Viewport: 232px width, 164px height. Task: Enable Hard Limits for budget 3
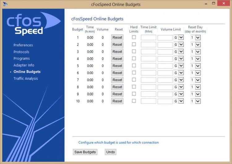(134, 51)
